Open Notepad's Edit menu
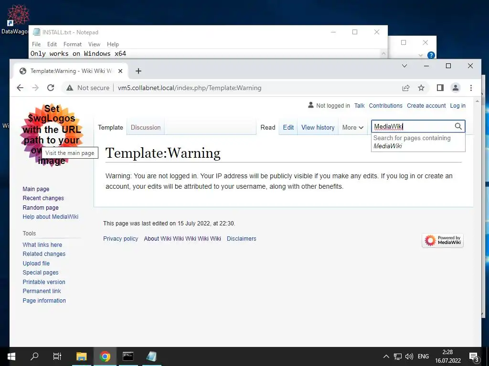The width and height of the screenshot is (489, 366). pos(52,44)
